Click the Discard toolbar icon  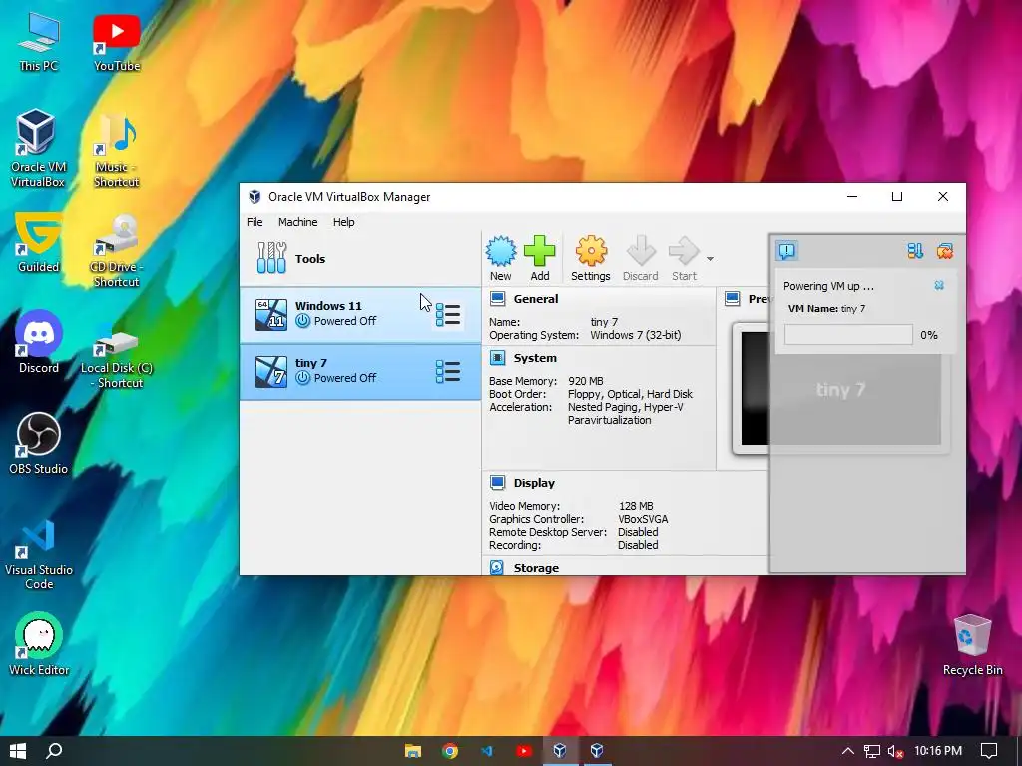pos(640,258)
